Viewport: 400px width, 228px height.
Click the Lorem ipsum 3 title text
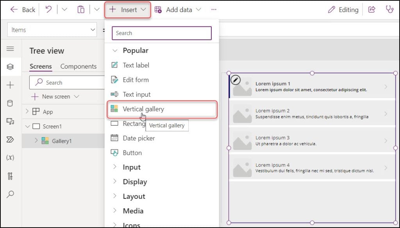point(272,138)
